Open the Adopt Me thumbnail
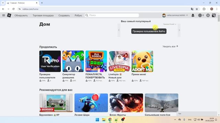The width and height of the screenshot is (220, 123). [x=142, y=61]
